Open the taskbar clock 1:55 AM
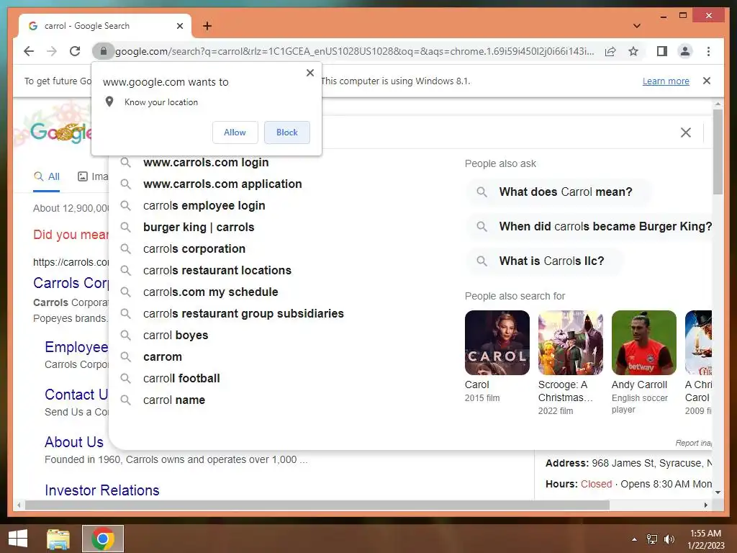This screenshot has width=737, height=553. (706, 539)
